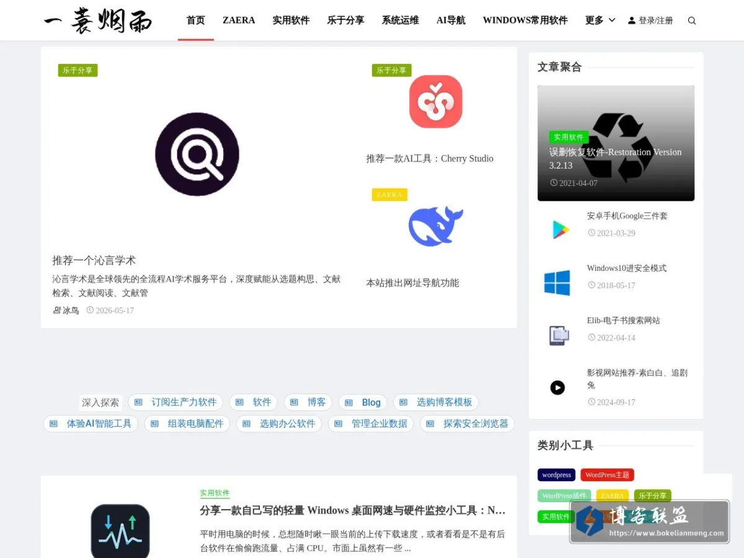The image size is (744, 558).
Task: Open the Elib e-book icon thumbnail
Action: [559, 335]
